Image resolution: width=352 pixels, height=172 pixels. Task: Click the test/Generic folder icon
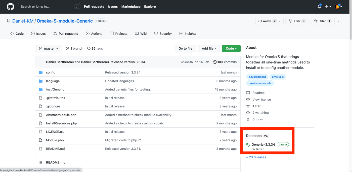[41, 90]
